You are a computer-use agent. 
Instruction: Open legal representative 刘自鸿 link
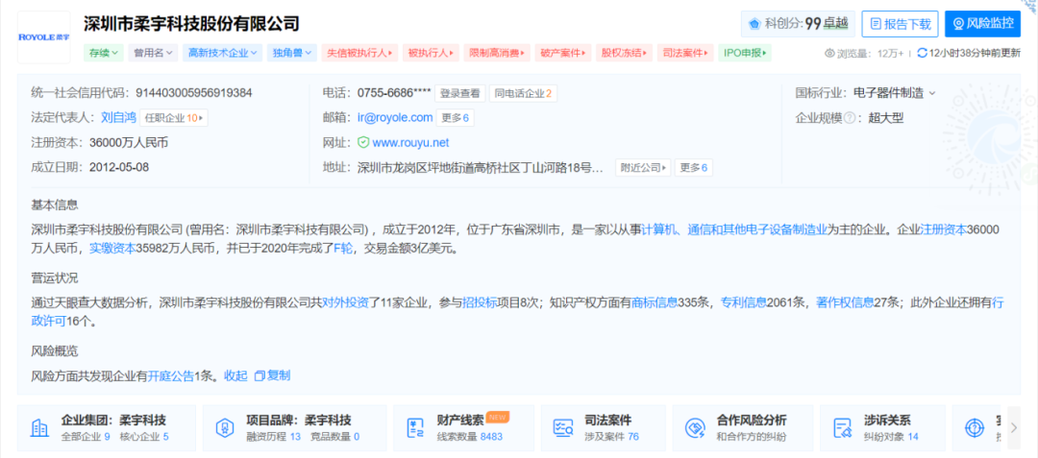point(117,118)
